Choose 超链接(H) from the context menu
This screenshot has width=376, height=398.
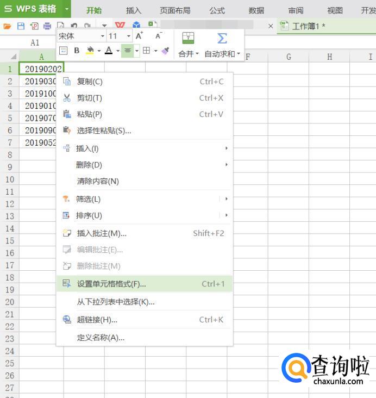pos(145,320)
